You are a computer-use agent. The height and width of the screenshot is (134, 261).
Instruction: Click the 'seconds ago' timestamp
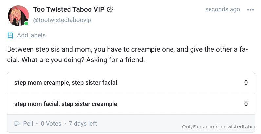click(x=222, y=9)
